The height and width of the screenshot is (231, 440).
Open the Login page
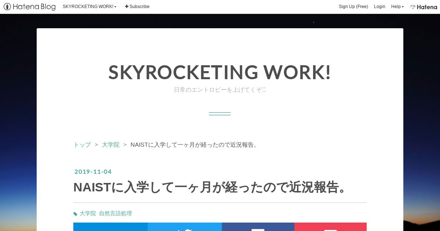pos(379,7)
